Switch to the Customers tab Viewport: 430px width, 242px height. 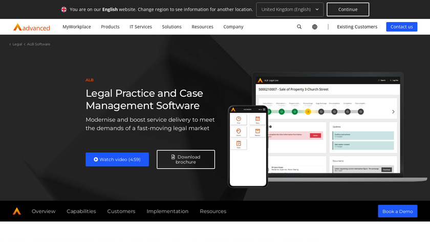pyautogui.click(x=121, y=211)
